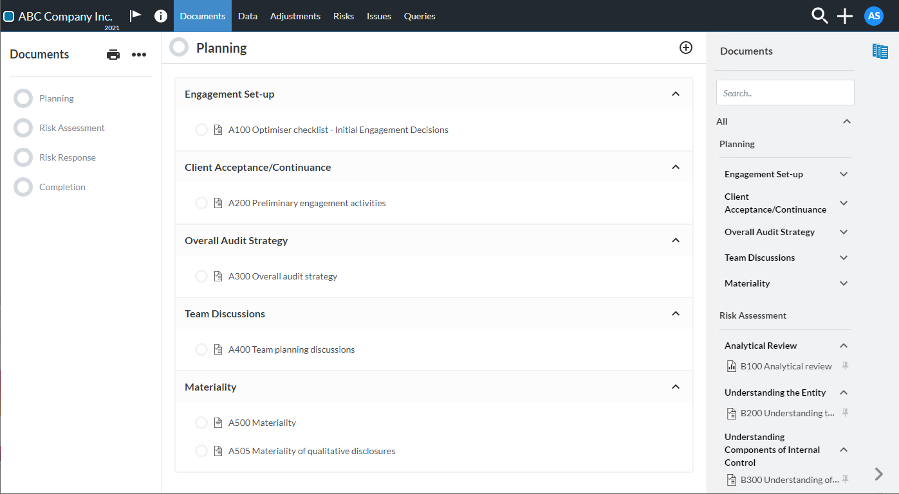This screenshot has height=494, width=899.
Task: Click the search magnifier icon
Action: coord(819,16)
